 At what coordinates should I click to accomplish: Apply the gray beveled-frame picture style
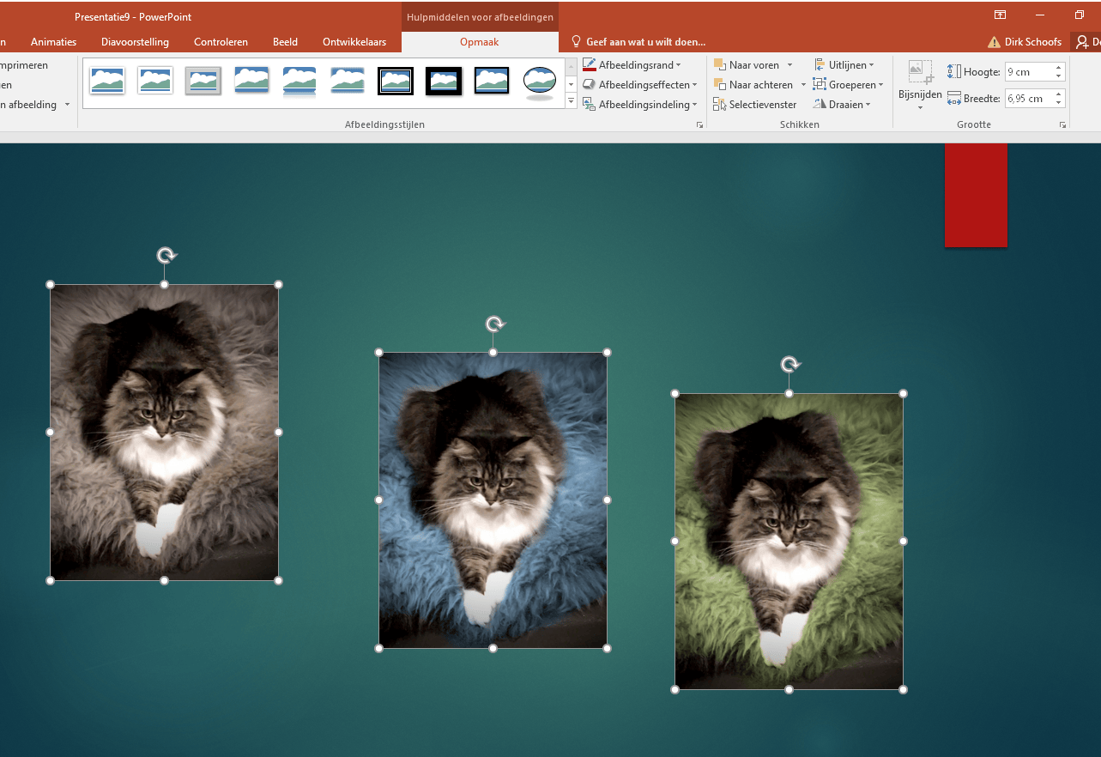(x=203, y=81)
